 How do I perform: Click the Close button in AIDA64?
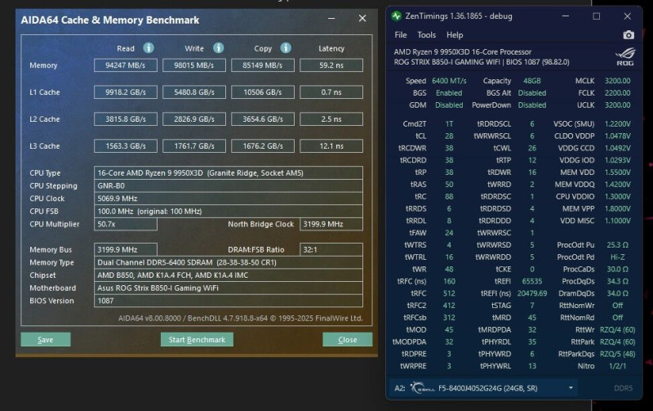(x=348, y=340)
